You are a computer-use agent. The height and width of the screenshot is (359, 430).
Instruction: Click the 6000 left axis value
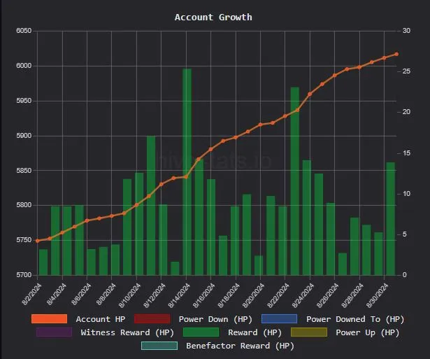tap(24, 66)
